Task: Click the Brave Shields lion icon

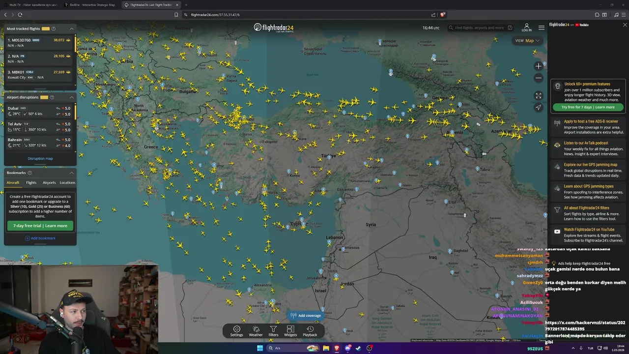Action: coord(442,15)
